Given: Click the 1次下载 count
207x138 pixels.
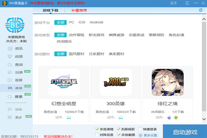Looking at the screenshot, I should tap(178, 112).
